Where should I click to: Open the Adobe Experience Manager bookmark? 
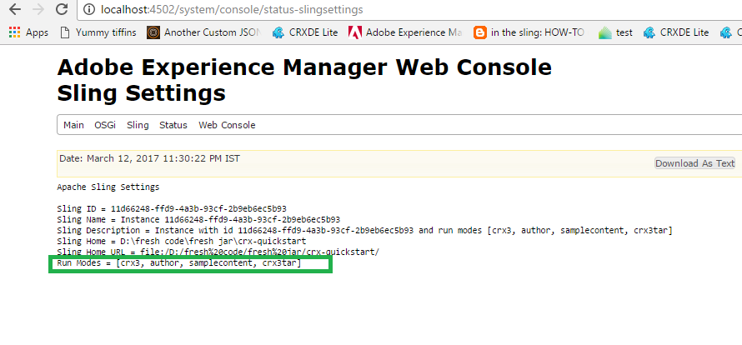point(405,32)
